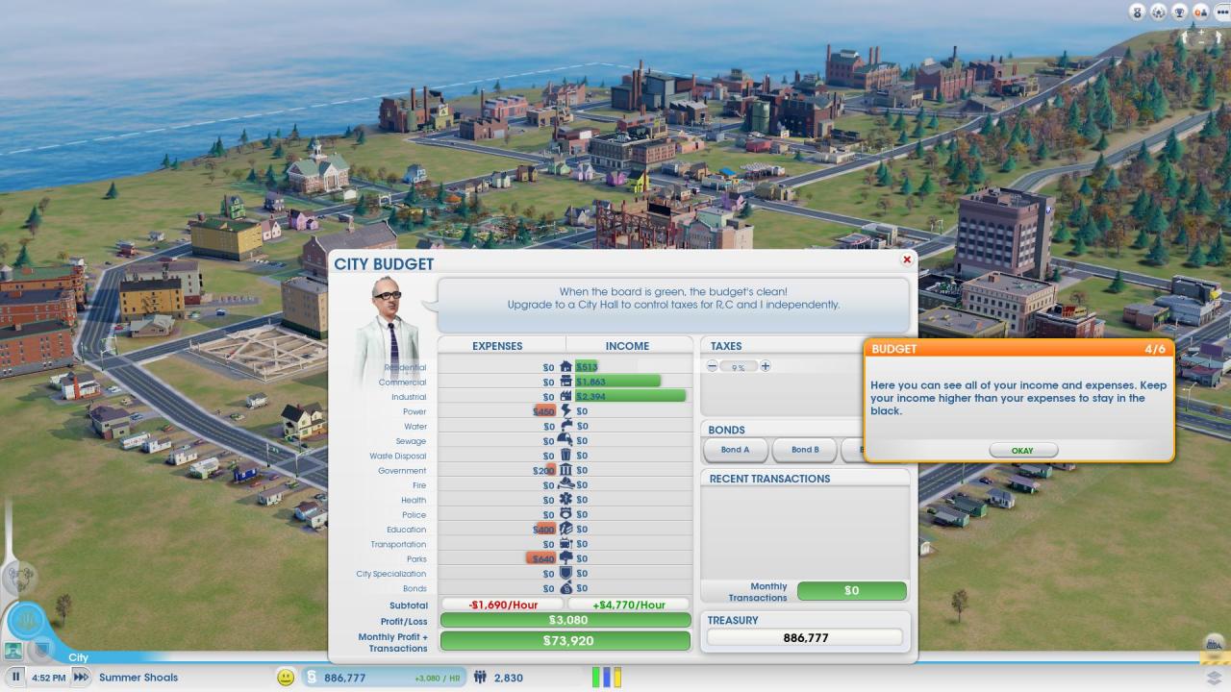Image resolution: width=1231 pixels, height=692 pixels.
Task: Click the Sewage icon in budget
Action: (x=565, y=440)
